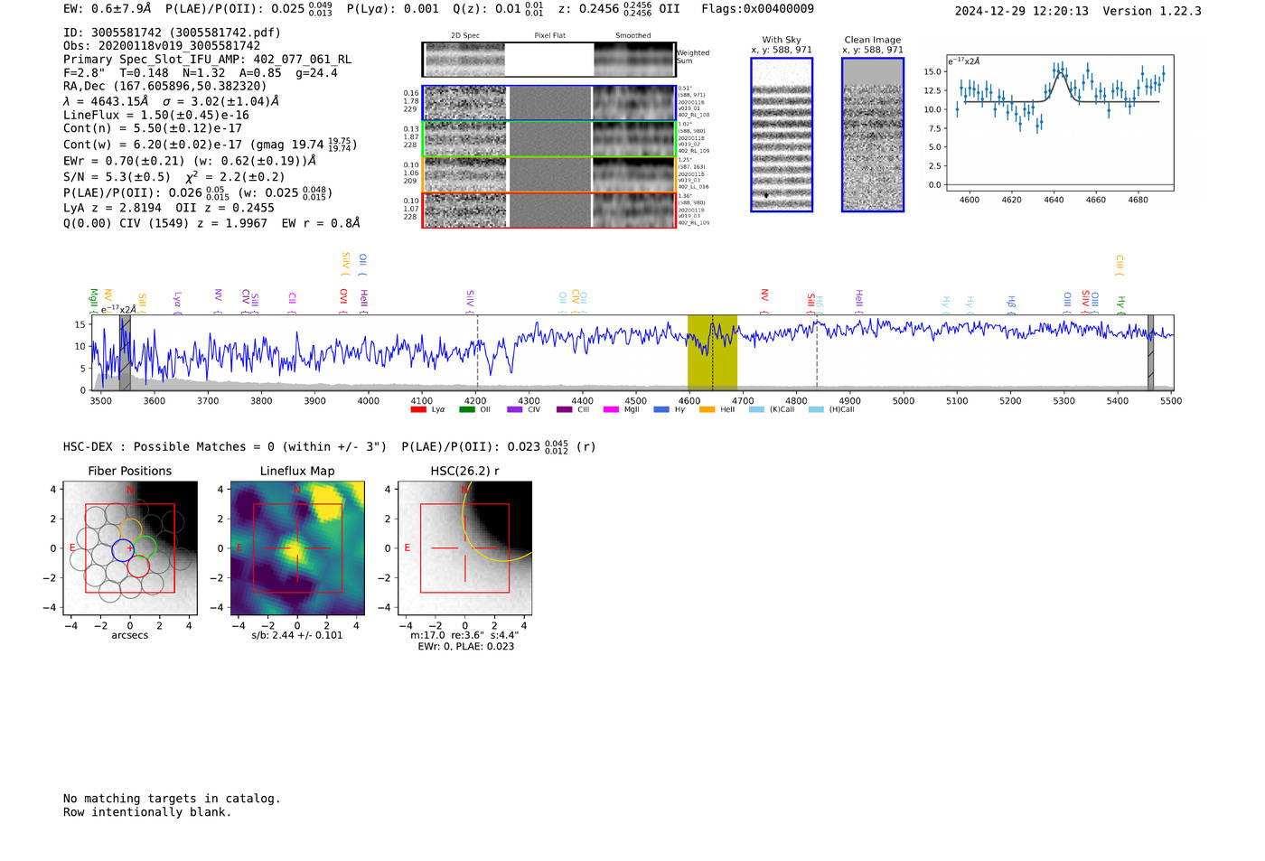This screenshot has width=1265, height=861.
Task: Click the green fiber circle in Fiber Positions
Action: 145,547
